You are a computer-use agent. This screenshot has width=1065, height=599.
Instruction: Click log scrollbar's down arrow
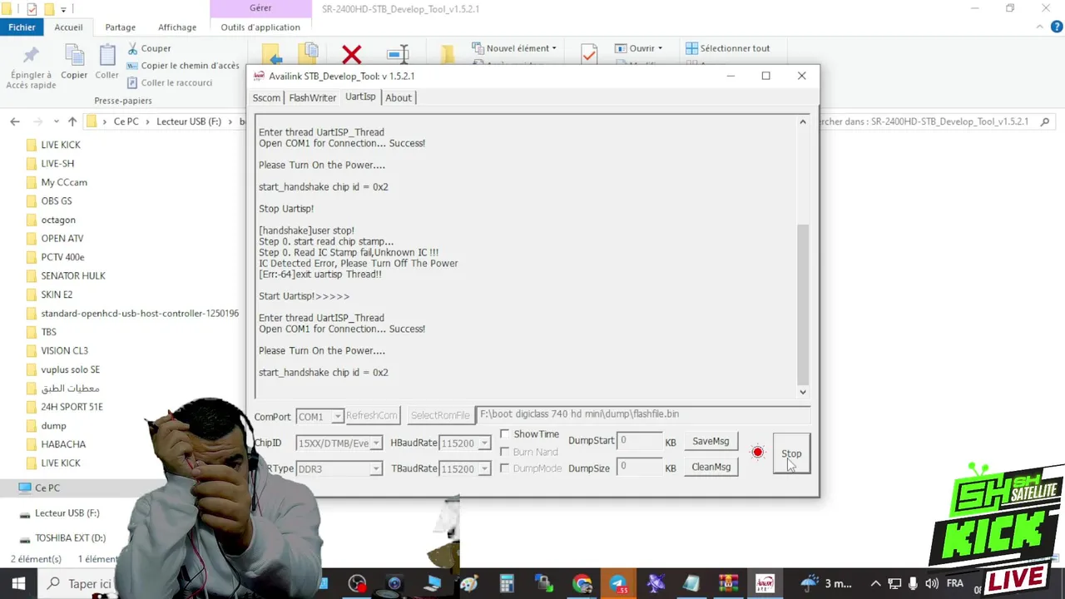point(803,392)
